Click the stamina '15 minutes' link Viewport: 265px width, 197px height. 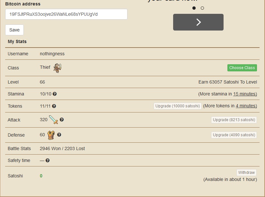pyautogui.click(x=245, y=94)
